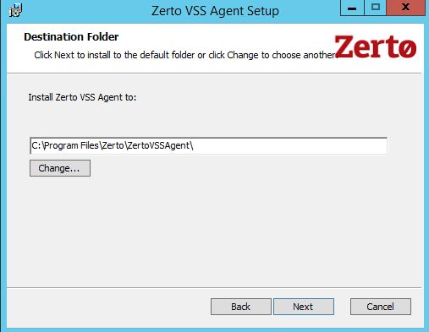Click the 'Zerto VSS Agent Setup' title text

point(215,11)
